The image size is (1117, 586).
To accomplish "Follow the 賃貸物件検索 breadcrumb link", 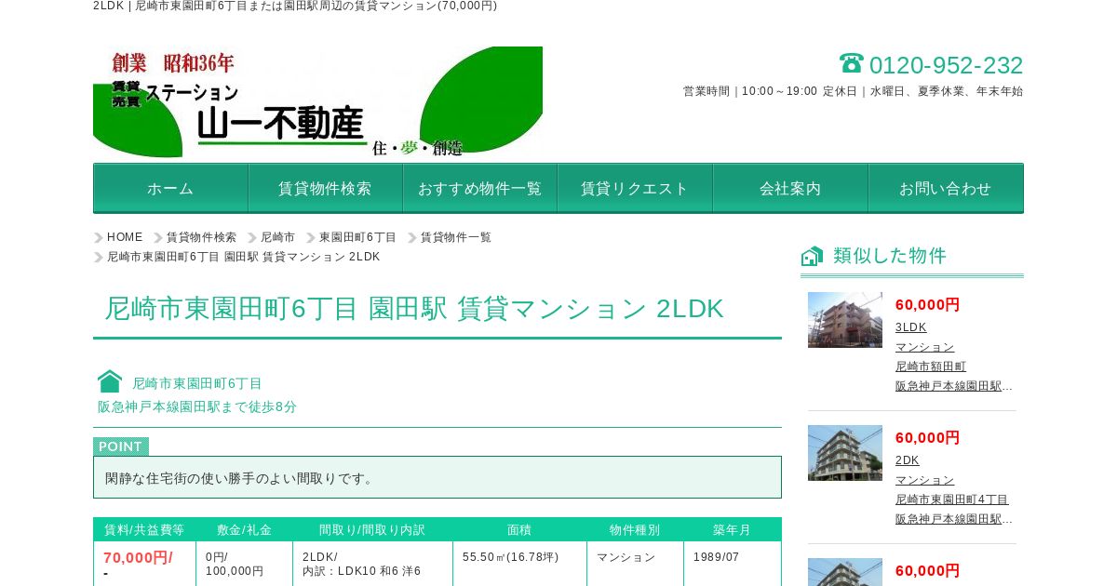I will [x=201, y=237].
